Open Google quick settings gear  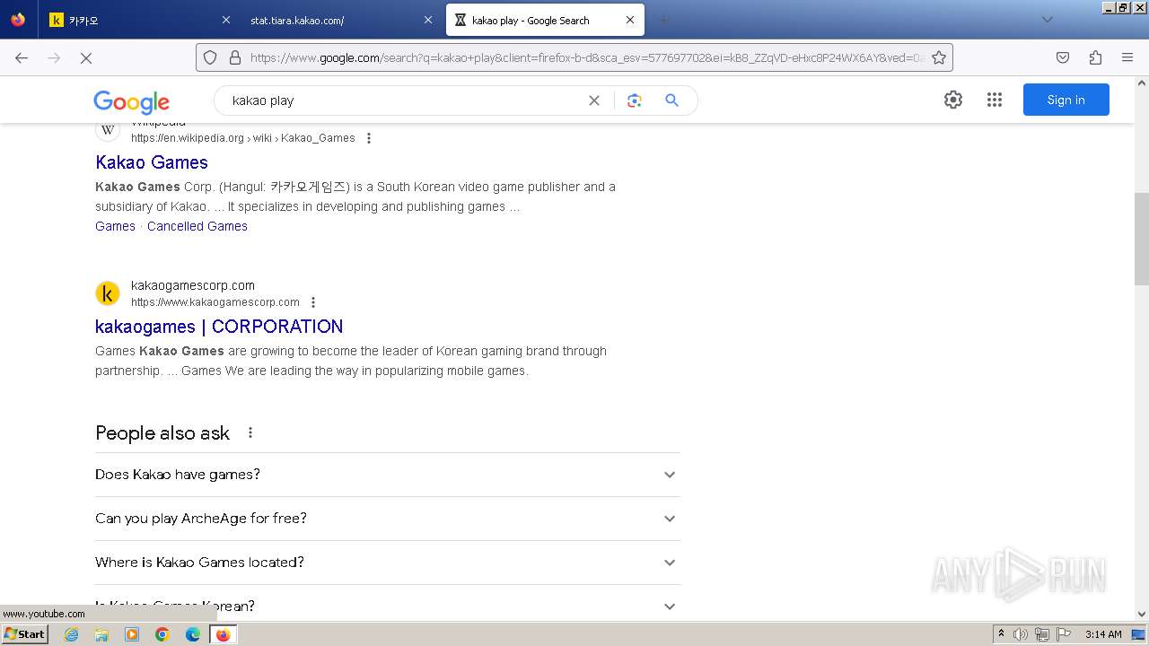(953, 100)
